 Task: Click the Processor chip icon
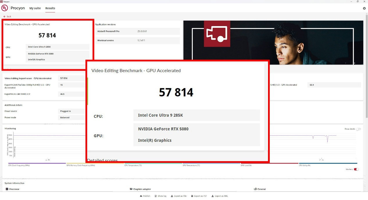7,189
